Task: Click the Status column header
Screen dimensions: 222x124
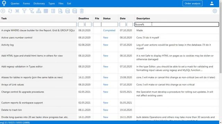Action: (107, 18)
